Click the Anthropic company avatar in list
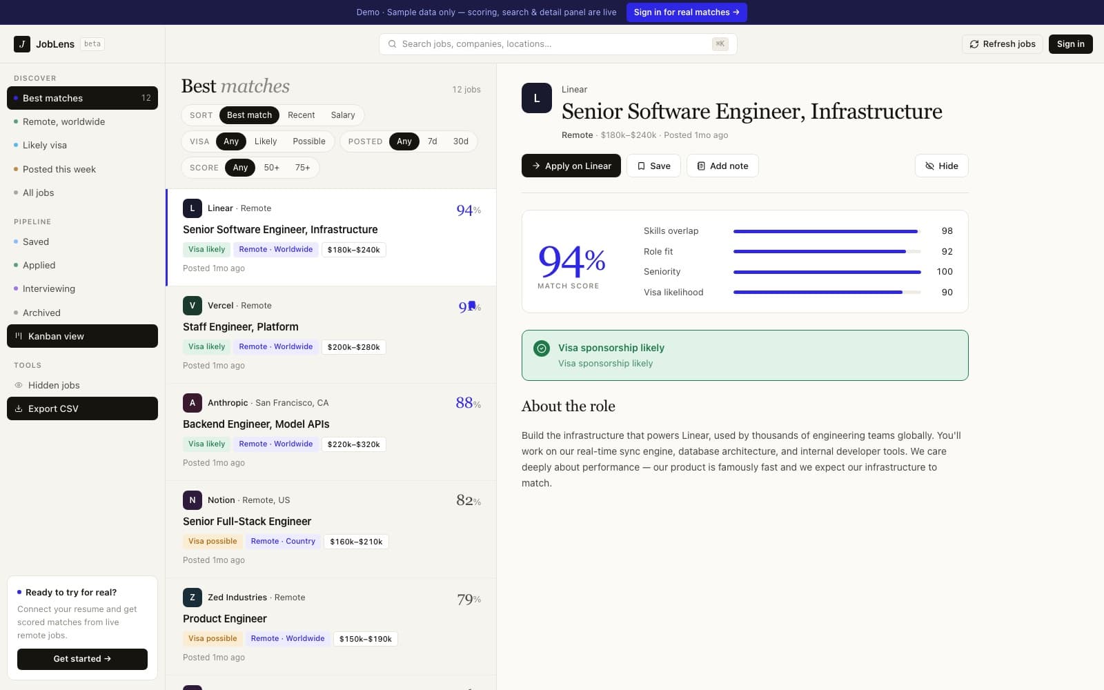The height and width of the screenshot is (690, 1104). click(x=193, y=402)
